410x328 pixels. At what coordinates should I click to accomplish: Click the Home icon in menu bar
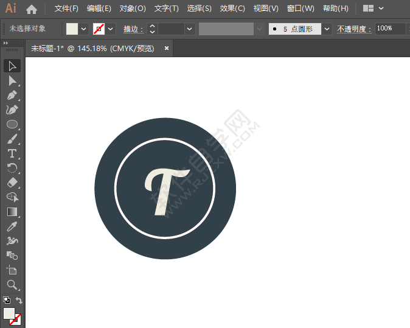point(32,9)
